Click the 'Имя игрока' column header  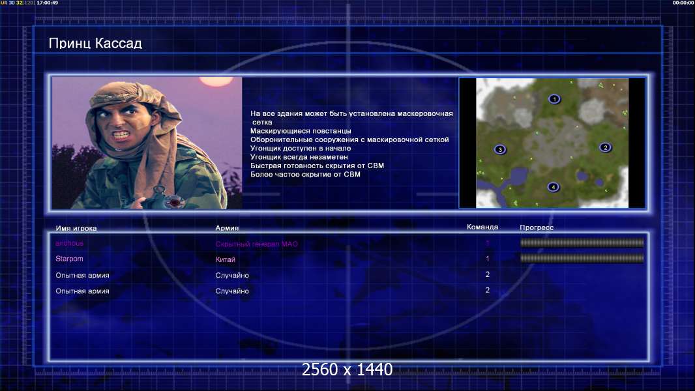(x=76, y=229)
